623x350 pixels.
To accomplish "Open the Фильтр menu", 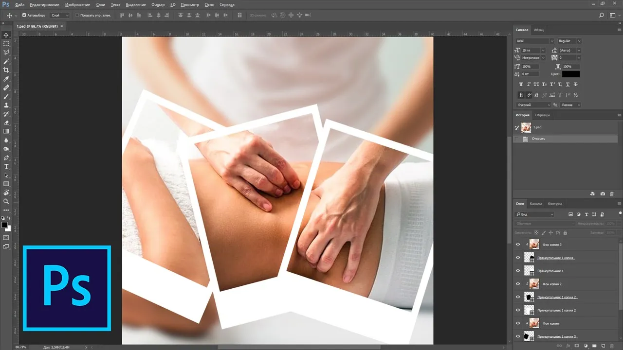I will pyautogui.click(x=158, y=4).
